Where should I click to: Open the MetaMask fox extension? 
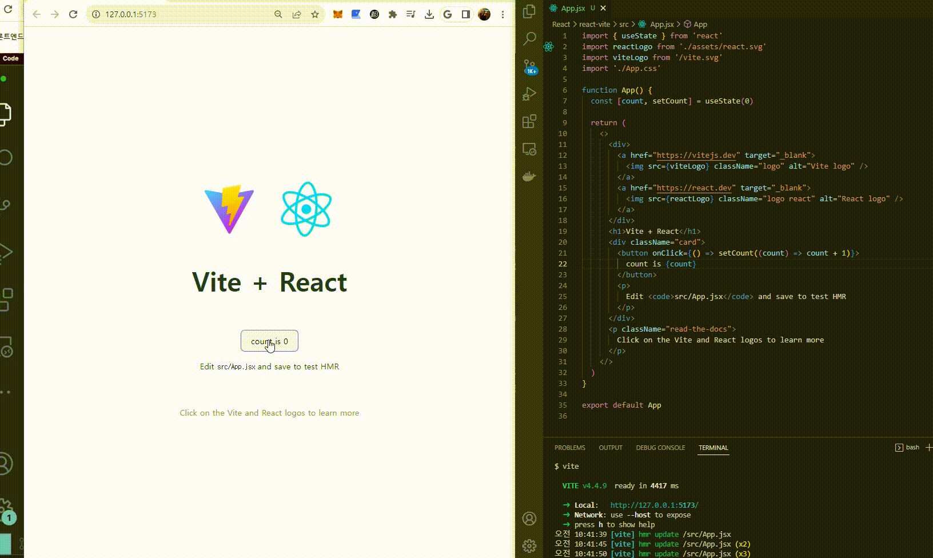[338, 14]
